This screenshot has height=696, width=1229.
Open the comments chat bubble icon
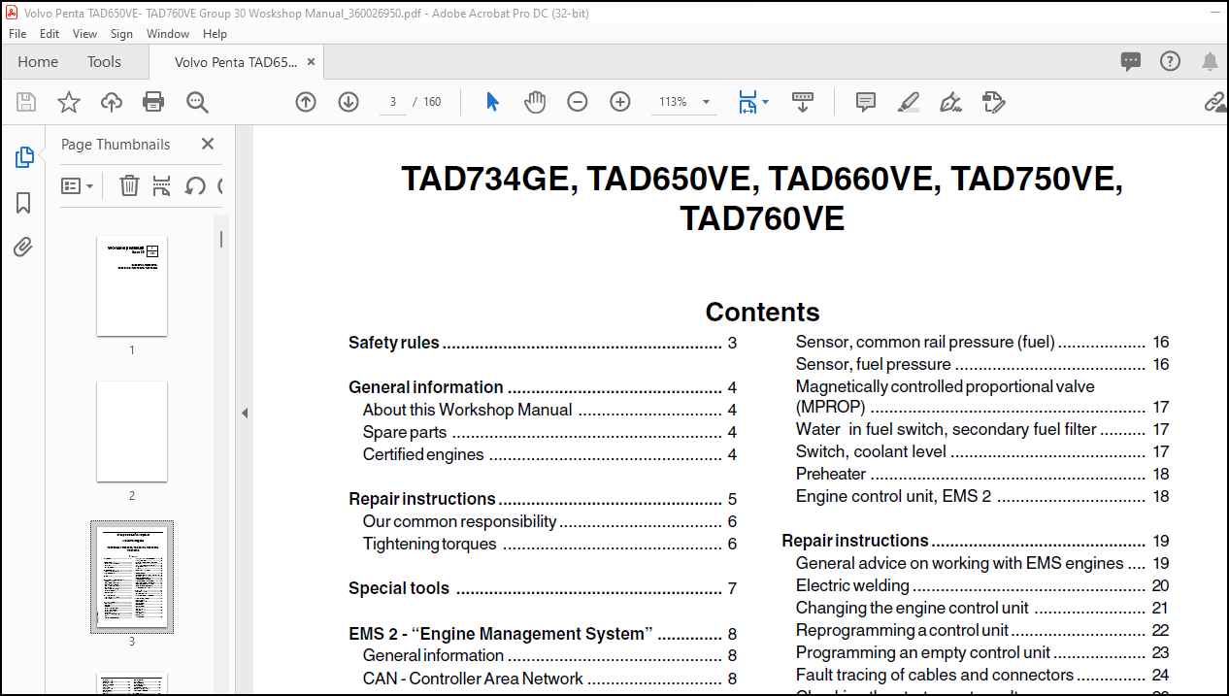pyautogui.click(x=1131, y=61)
